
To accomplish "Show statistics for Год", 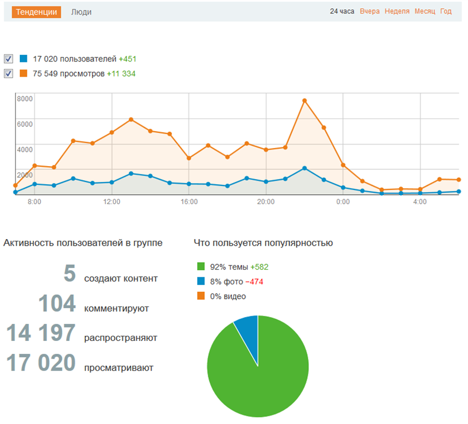I will tap(446, 11).
